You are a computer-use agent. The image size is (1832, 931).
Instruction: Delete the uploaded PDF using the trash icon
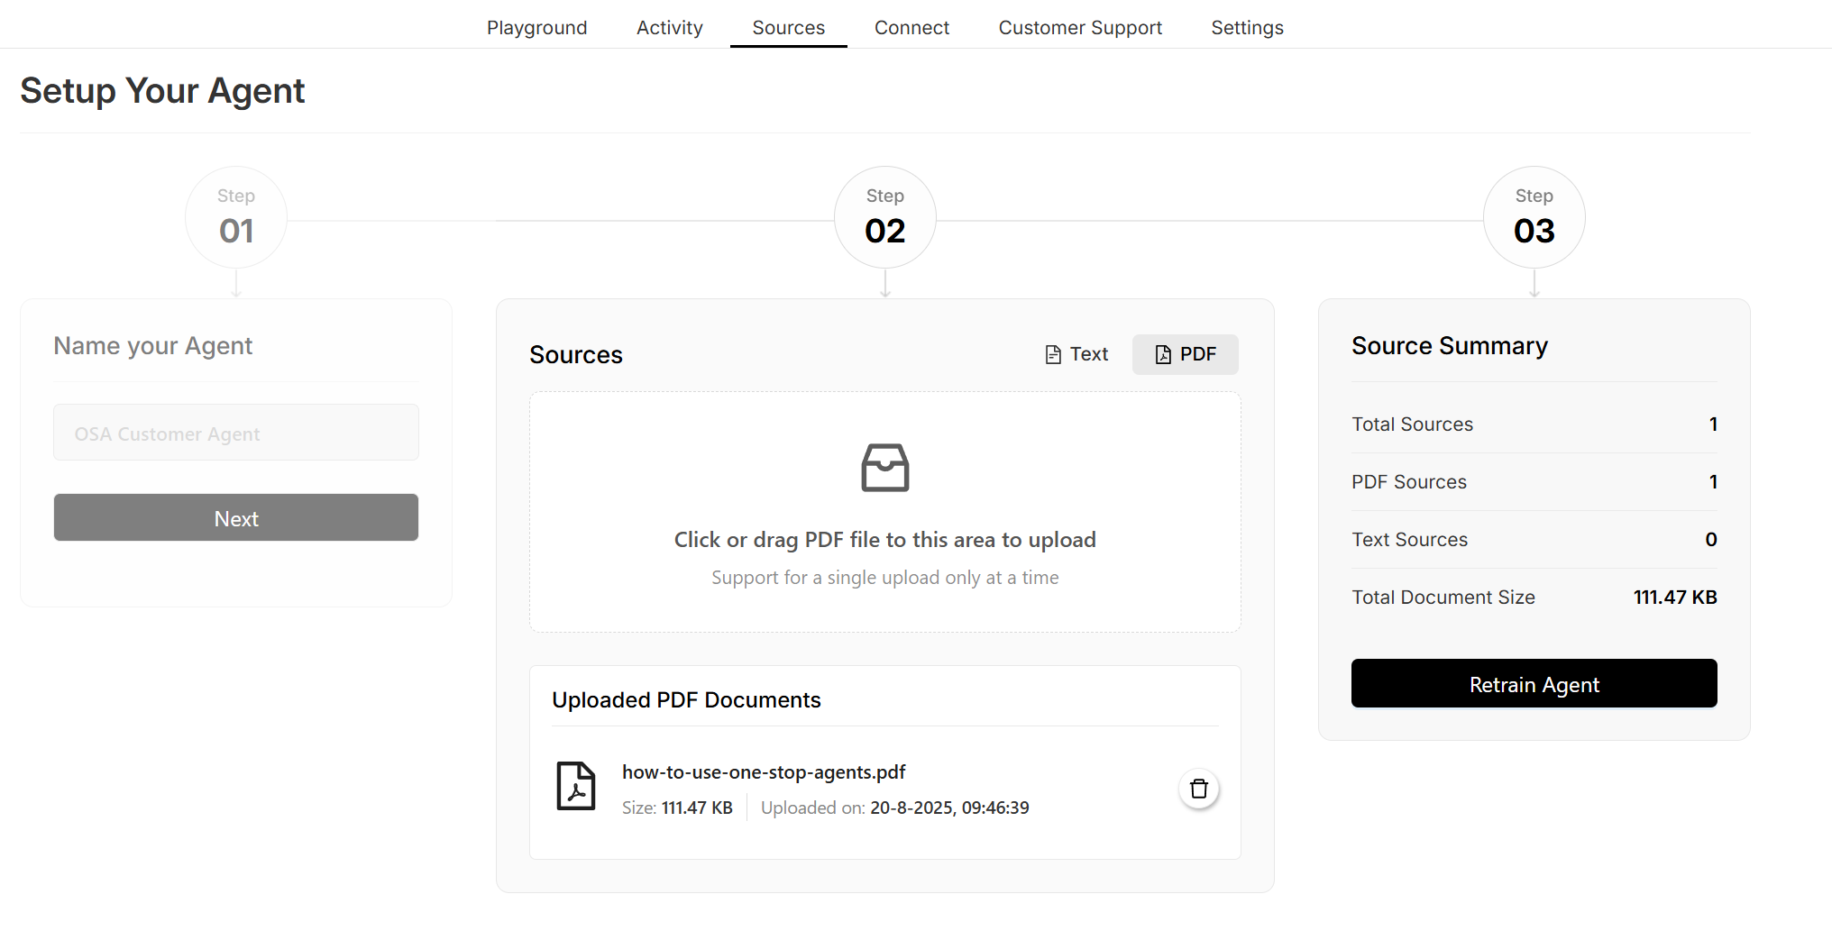pyautogui.click(x=1198, y=789)
